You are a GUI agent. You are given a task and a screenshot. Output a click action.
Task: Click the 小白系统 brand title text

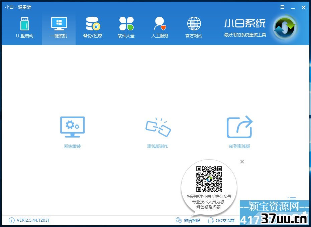245,23
